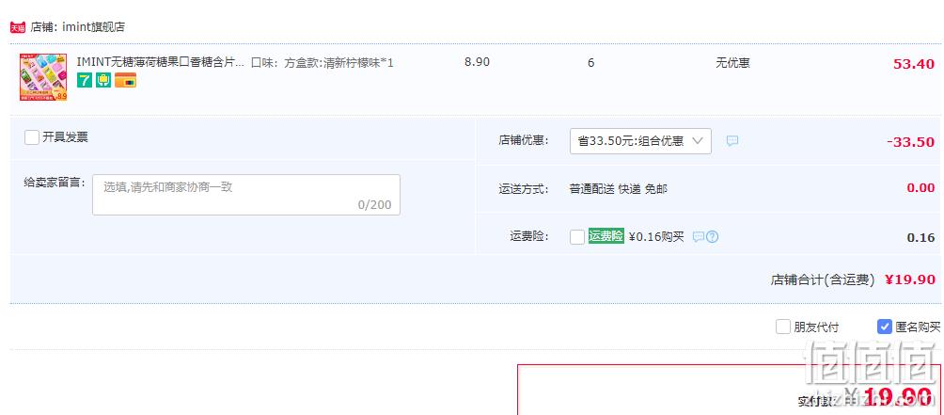Click the 普通配送 快递 免邮 shipping text
944x415 pixels.
tap(619, 189)
